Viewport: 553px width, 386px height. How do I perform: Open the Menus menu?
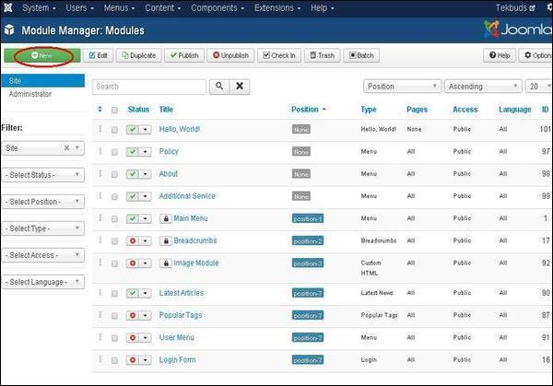(119, 7)
